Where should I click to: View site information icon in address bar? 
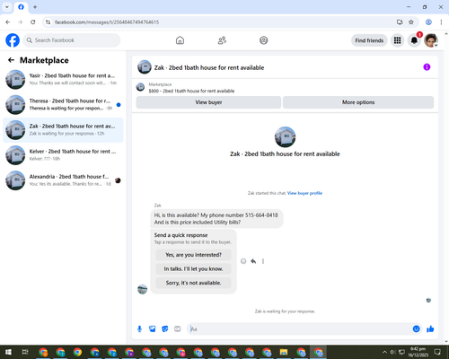point(48,22)
